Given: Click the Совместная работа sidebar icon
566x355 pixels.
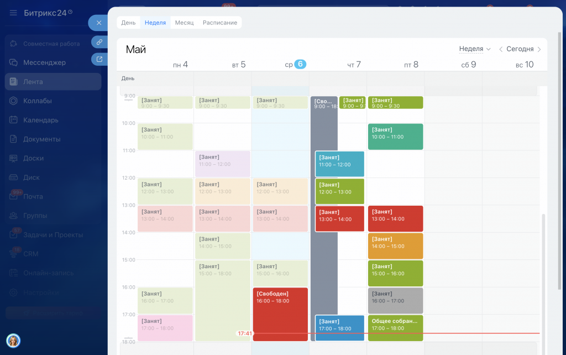Looking at the screenshot, I should [x=13, y=43].
